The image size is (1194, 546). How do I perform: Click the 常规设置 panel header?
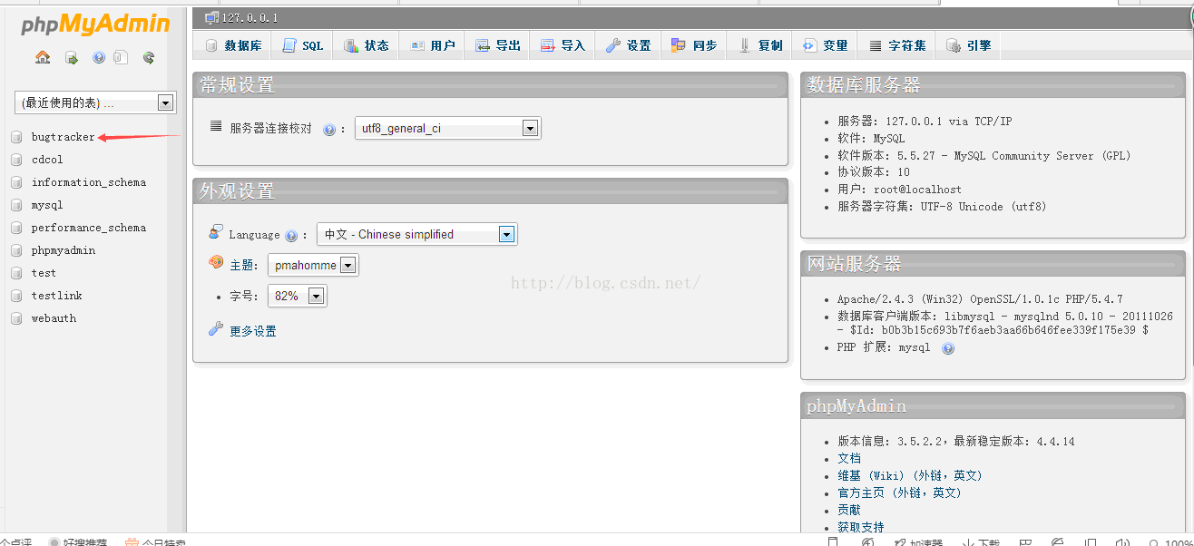tap(490, 85)
